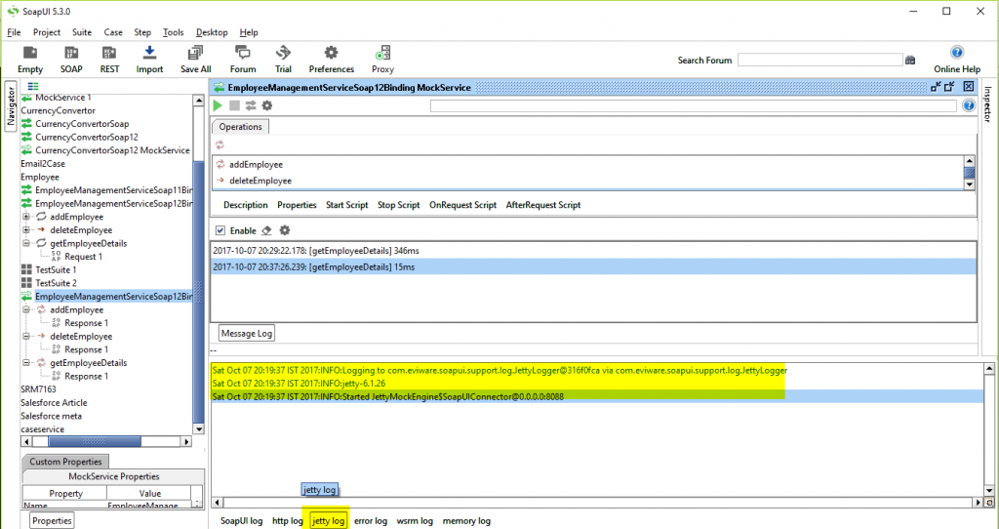Click the Save All toolbar icon

coord(195,54)
